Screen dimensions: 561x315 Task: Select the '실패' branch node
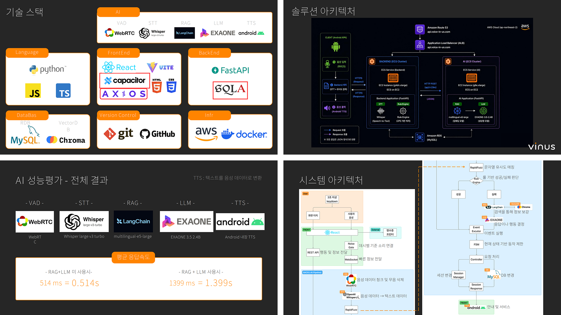pyautogui.click(x=494, y=194)
